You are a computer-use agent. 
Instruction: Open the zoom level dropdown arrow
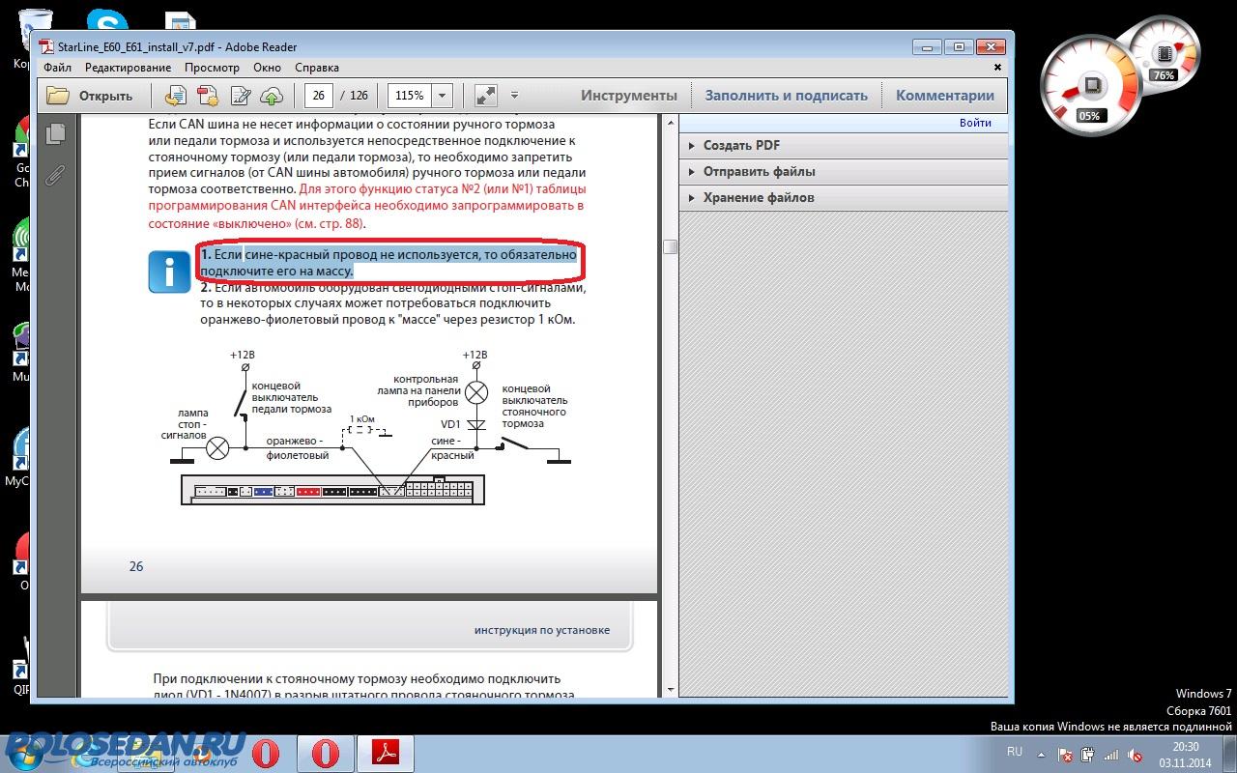click(x=443, y=96)
